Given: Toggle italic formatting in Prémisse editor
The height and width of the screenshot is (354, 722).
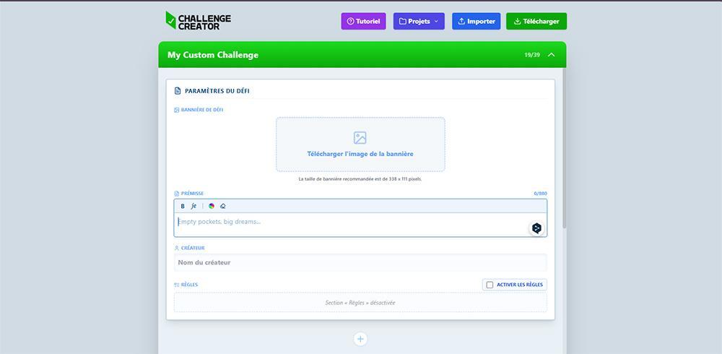Looking at the screenshot, I should tap(193, 206).
